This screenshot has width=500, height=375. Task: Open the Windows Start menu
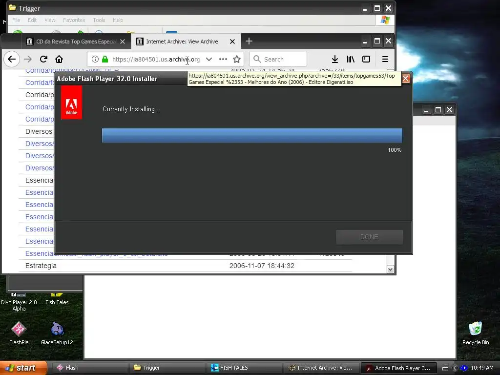(23, 368)
